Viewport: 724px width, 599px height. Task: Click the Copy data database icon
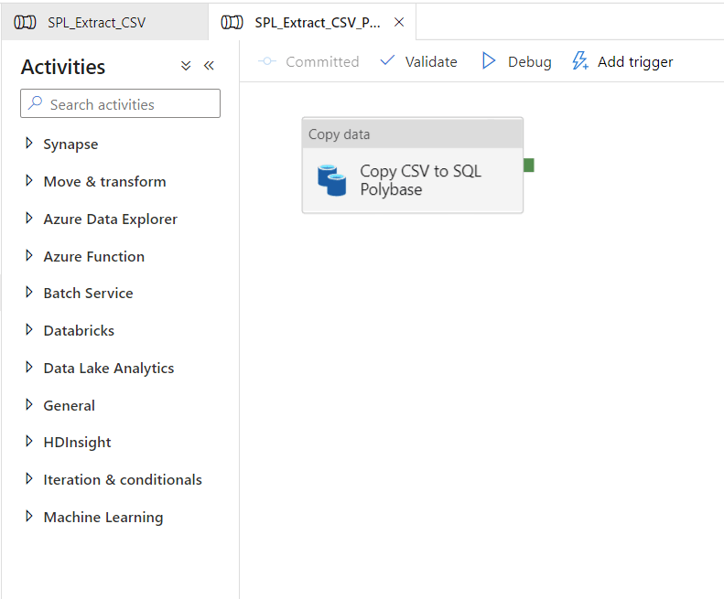tap(331, 180)
